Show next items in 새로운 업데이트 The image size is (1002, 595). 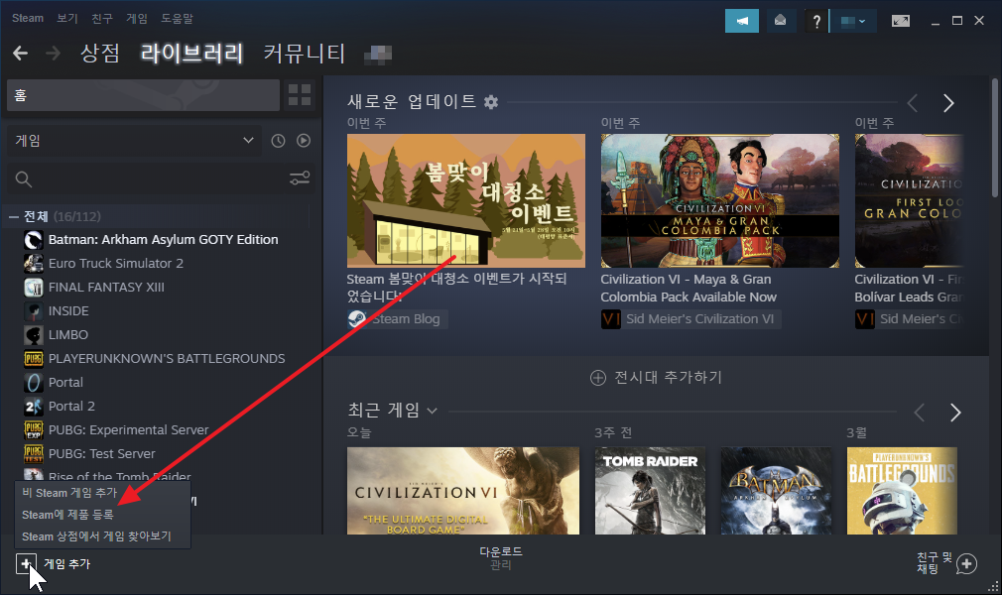tap(948, 103)
